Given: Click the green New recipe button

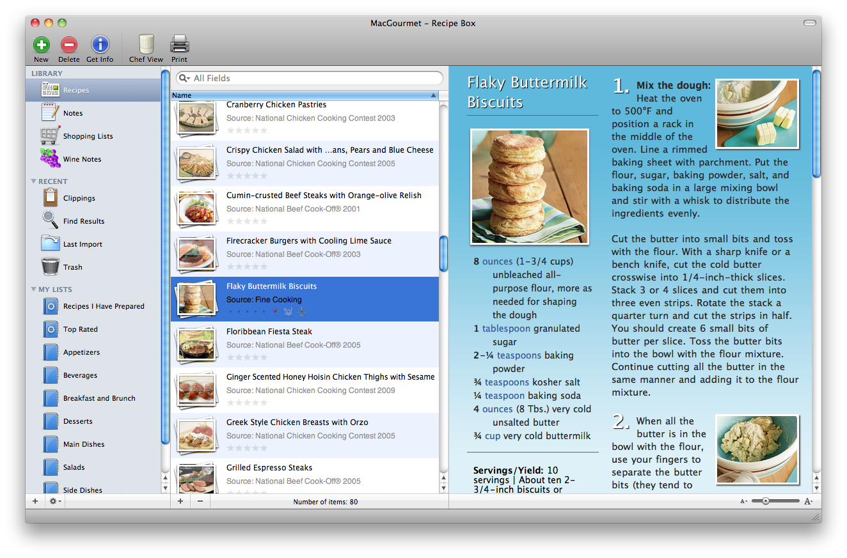Looking at the screenshot, I should [x=42, y=45].
